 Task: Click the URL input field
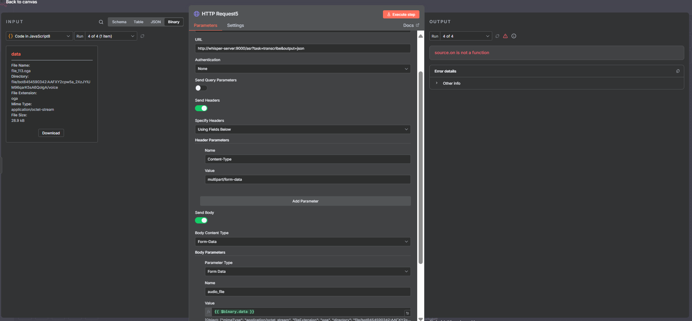tap(302, 49)
